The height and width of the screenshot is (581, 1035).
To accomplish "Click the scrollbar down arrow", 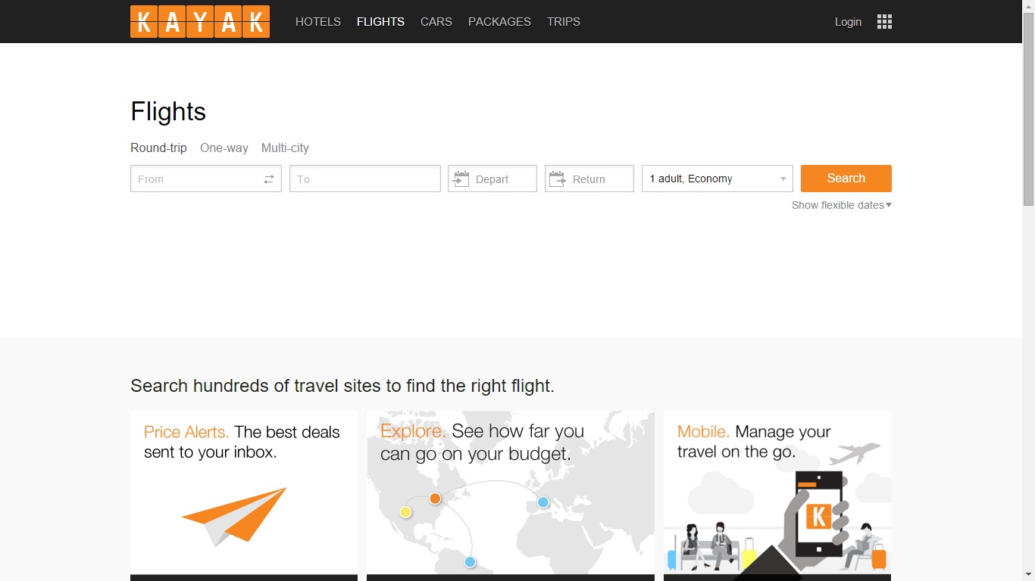I will point(1028,574).
